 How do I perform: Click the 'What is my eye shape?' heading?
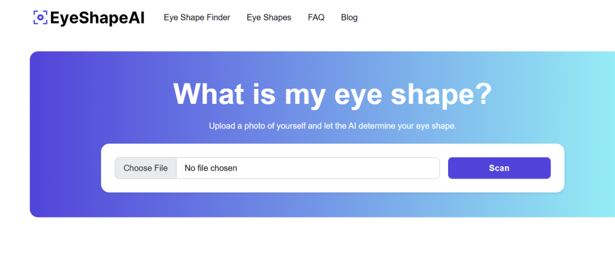pos(332,94)
